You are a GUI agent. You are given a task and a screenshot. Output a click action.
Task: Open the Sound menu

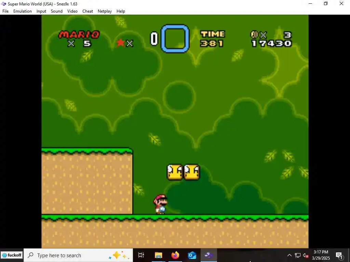[x=56, y=11]
